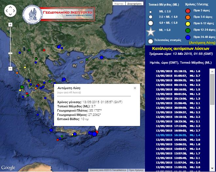
Task: Select the 12/05/2015 13:03:57 ML 2.4 entry
Action: coord(178,149)
